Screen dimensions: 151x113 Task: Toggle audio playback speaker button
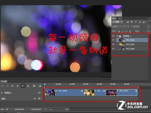click(23, 86)
